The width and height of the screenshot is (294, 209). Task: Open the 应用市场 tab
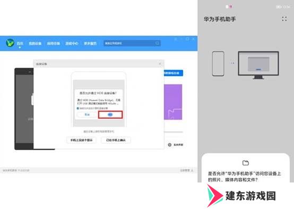(54, 43)
